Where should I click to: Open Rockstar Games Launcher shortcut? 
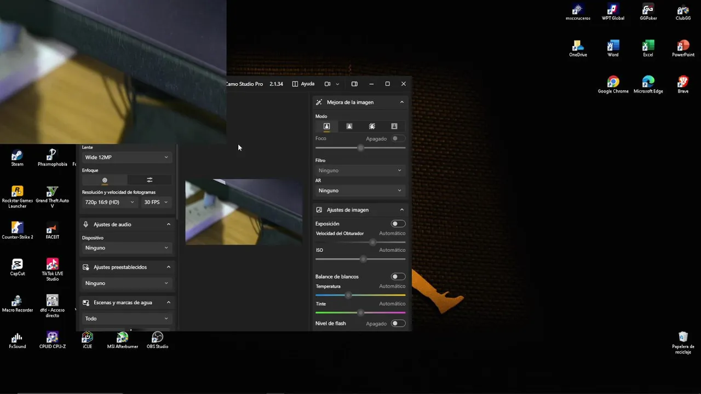click(x=18, y=197)
